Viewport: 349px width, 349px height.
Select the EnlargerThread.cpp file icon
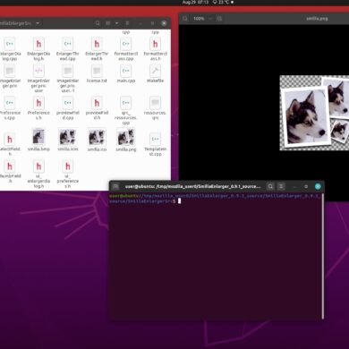click(68, 49)
